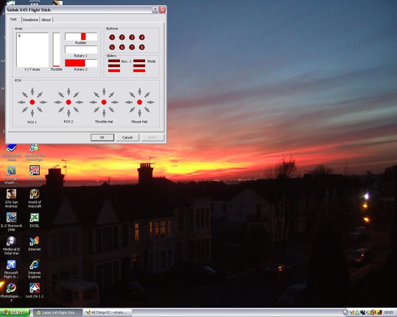Click button indicator number 1

[x=112, y=37]
